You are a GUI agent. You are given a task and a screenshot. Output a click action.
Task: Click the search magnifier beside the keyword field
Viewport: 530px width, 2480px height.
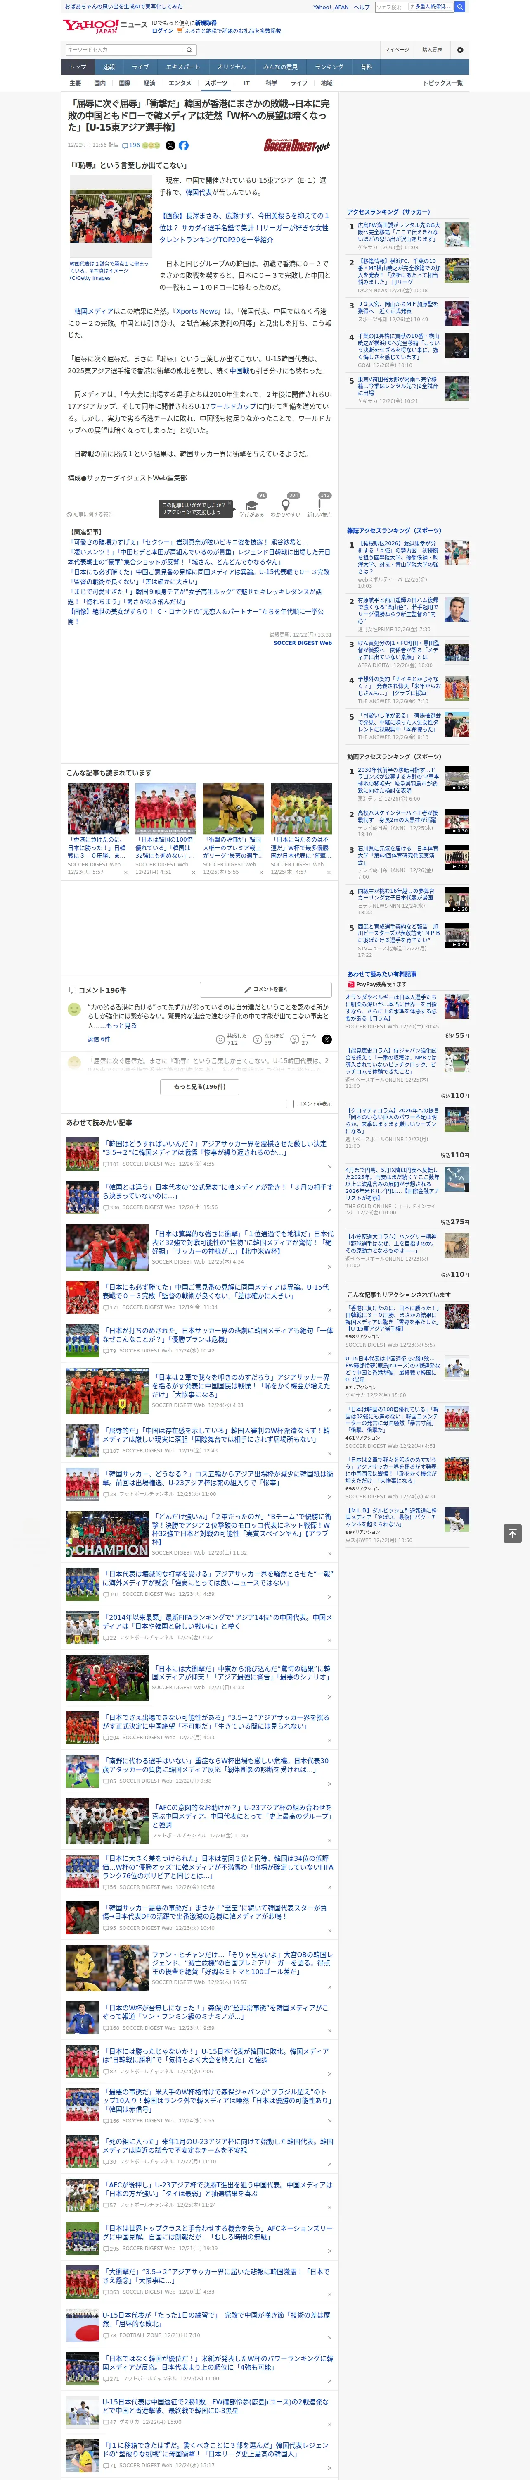(x=189, y=50)
